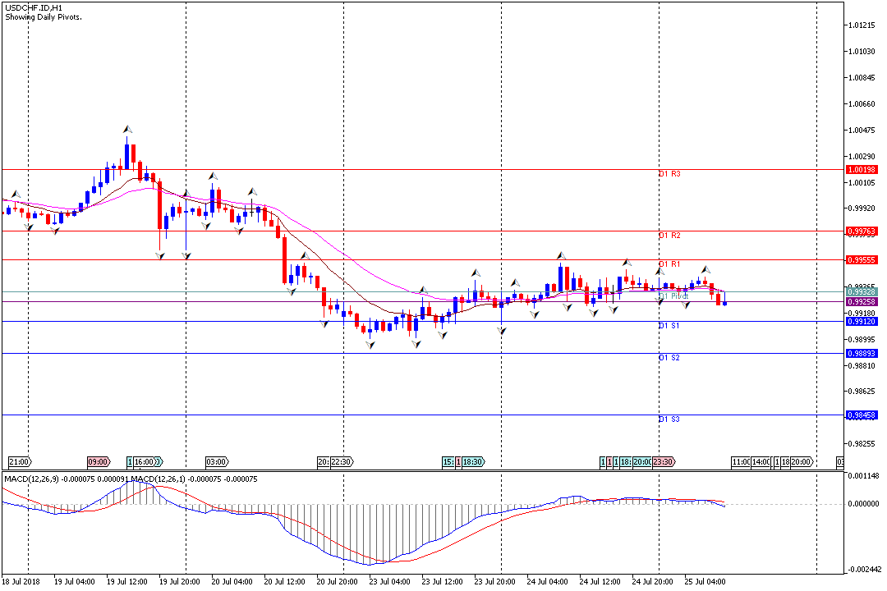The height and width of the screenshot is (591, 887).
Task: Click the 0.99920 price scale value
Action: [x=862, y=208]
